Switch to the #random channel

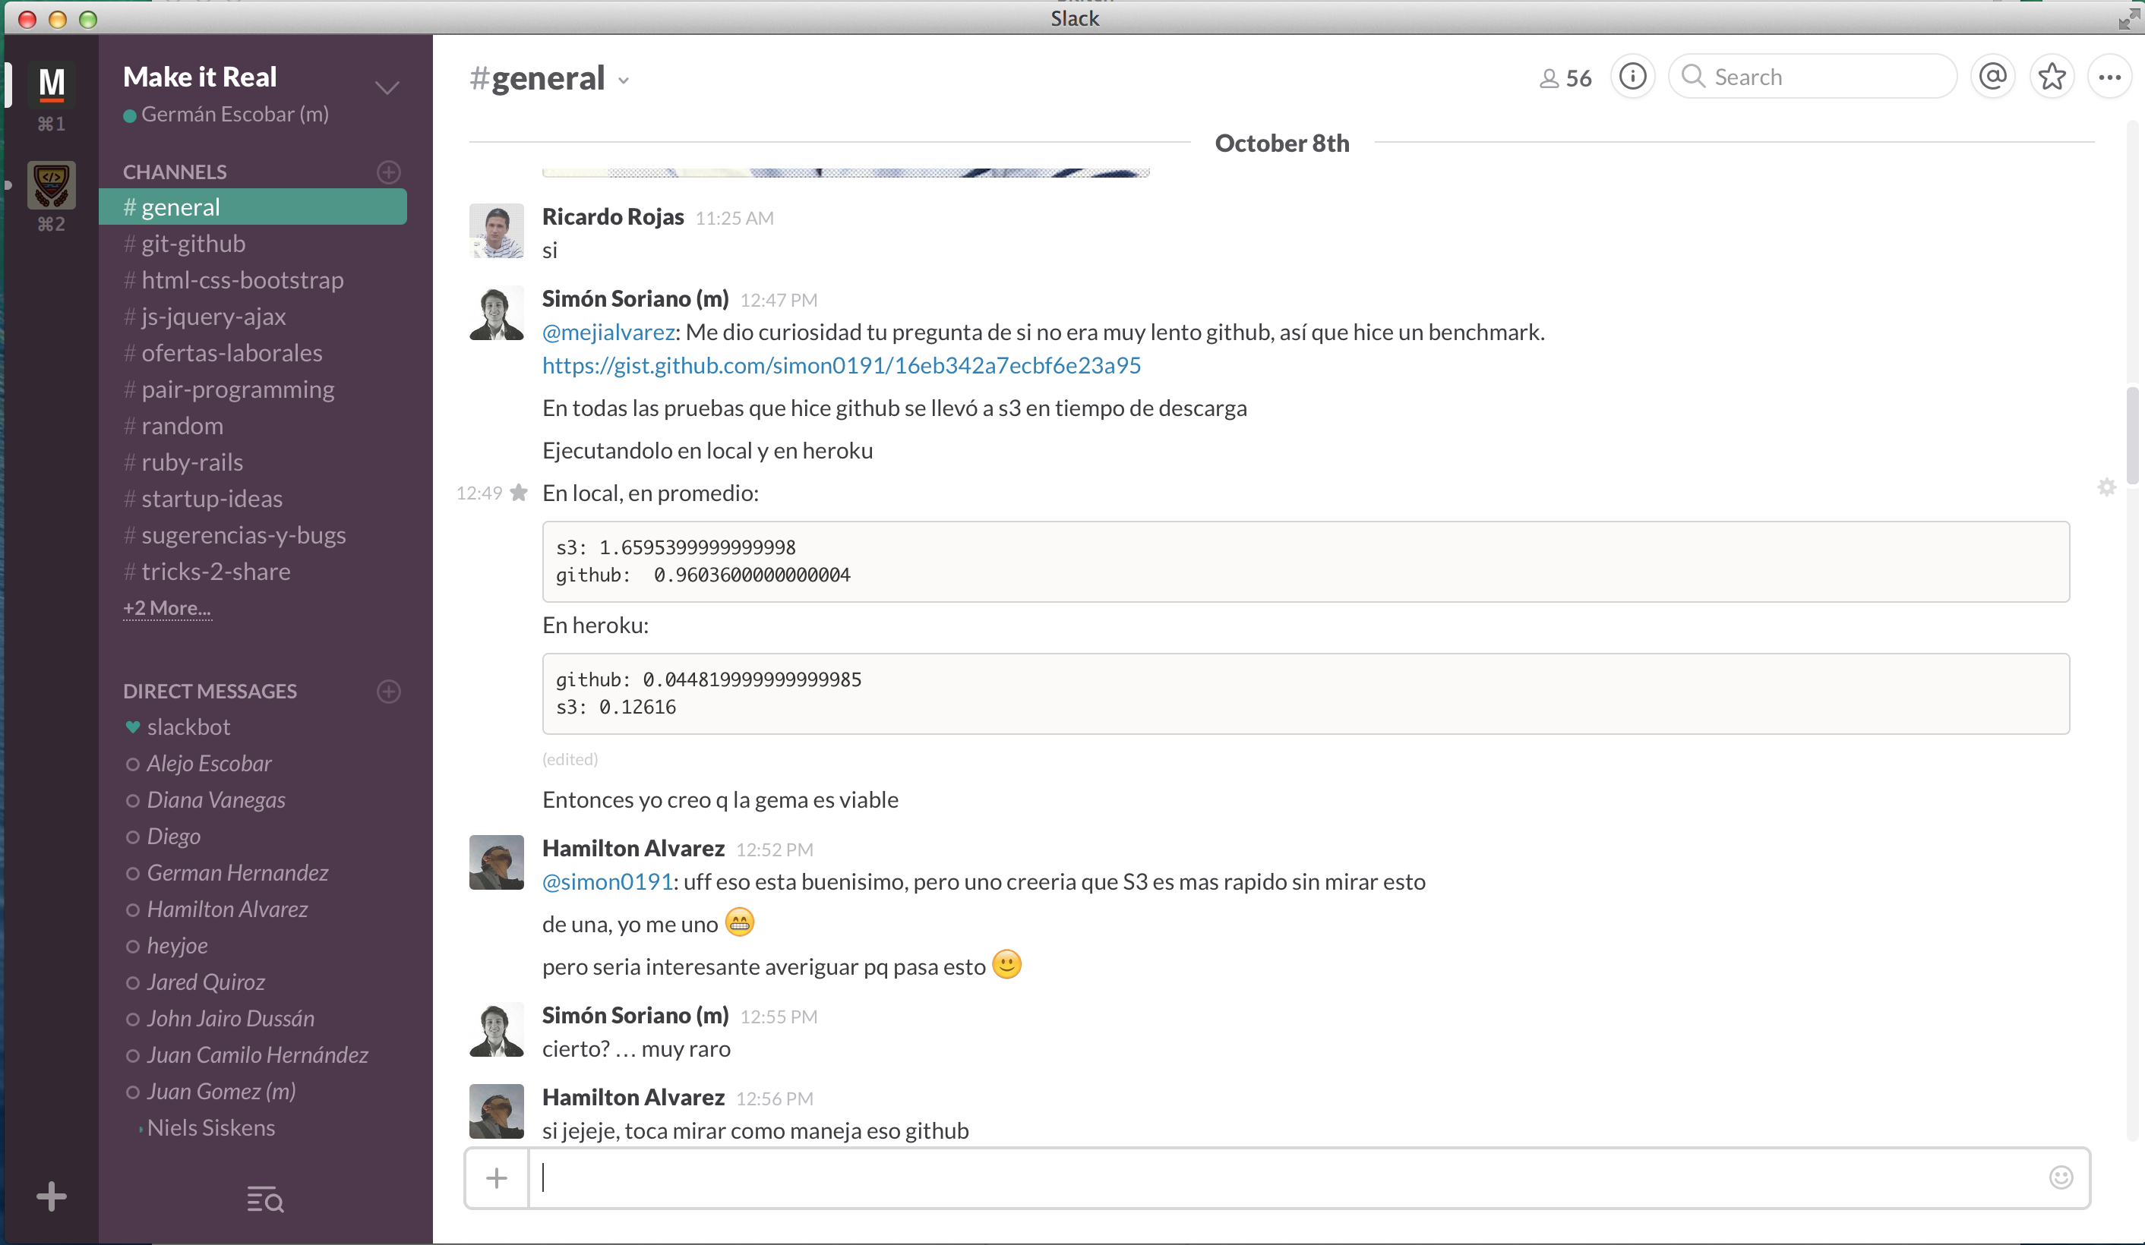coord(182,425)
